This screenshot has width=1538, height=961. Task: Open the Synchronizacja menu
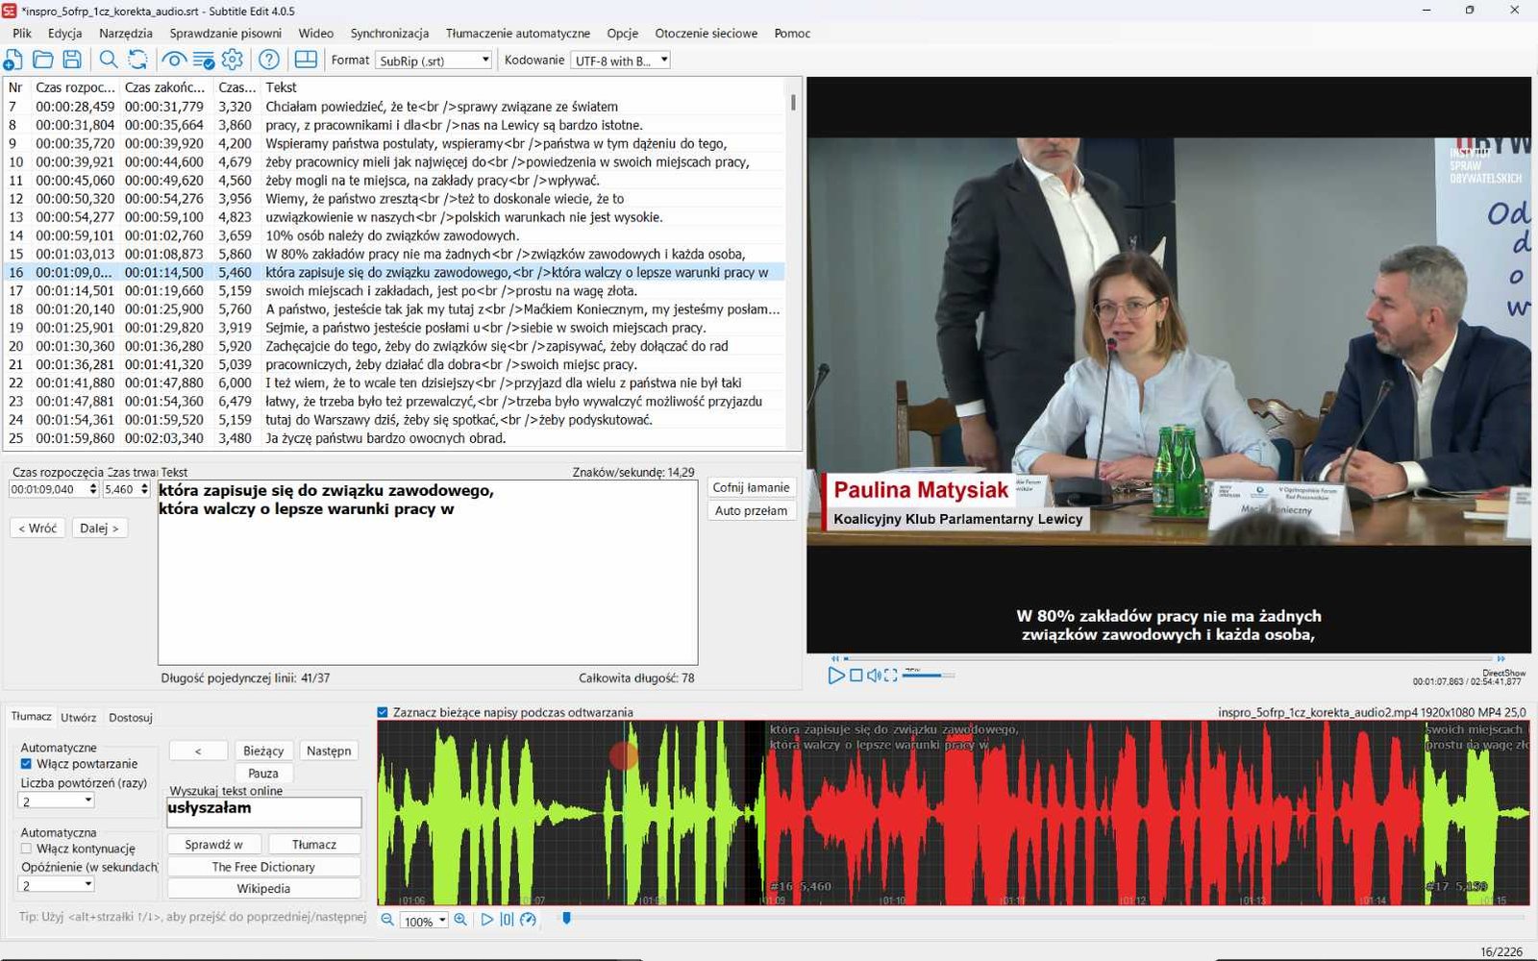[x=389, y=33]
